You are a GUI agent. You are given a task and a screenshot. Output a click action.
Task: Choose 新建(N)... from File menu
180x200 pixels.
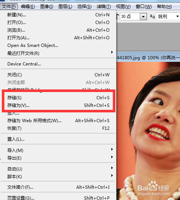58,15
